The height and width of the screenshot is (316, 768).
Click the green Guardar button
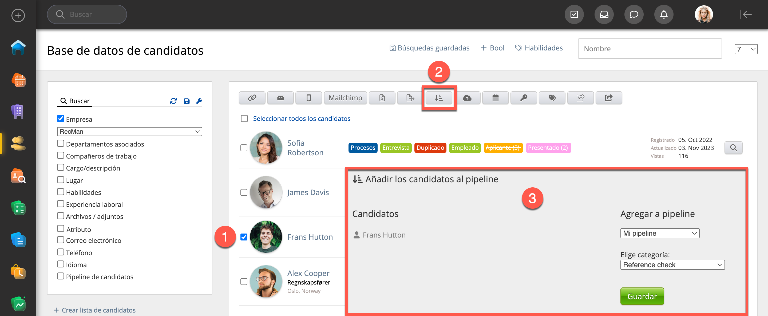tap(642, 296)
